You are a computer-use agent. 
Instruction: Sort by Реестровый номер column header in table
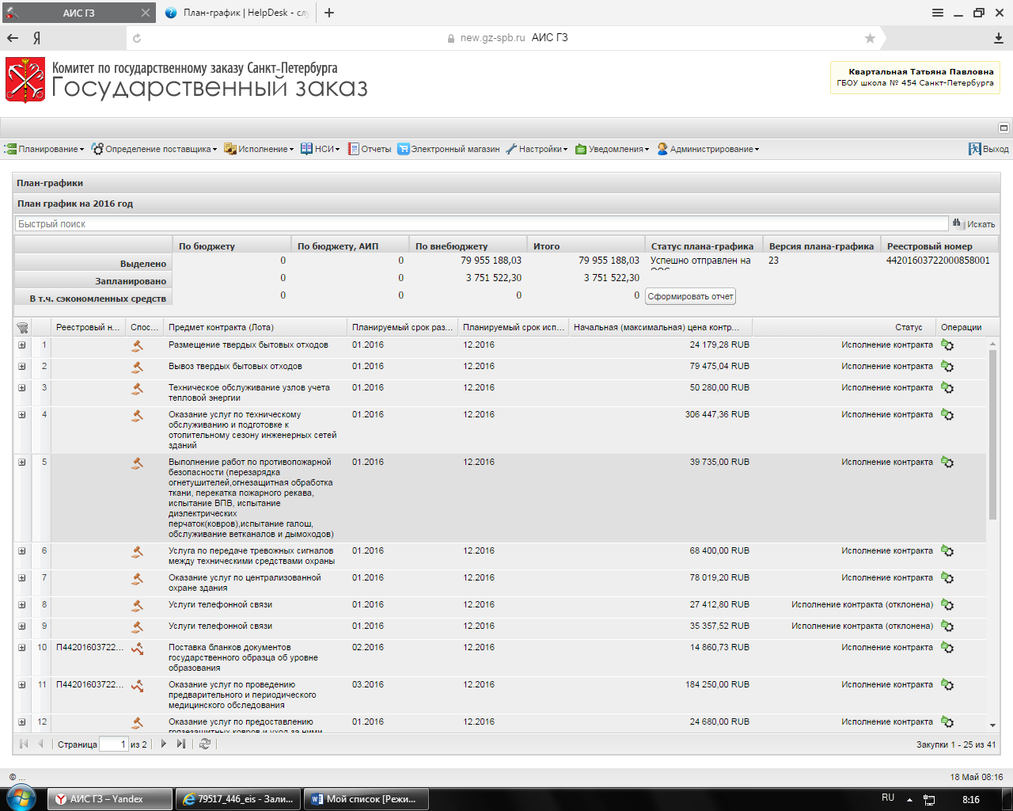88,327
